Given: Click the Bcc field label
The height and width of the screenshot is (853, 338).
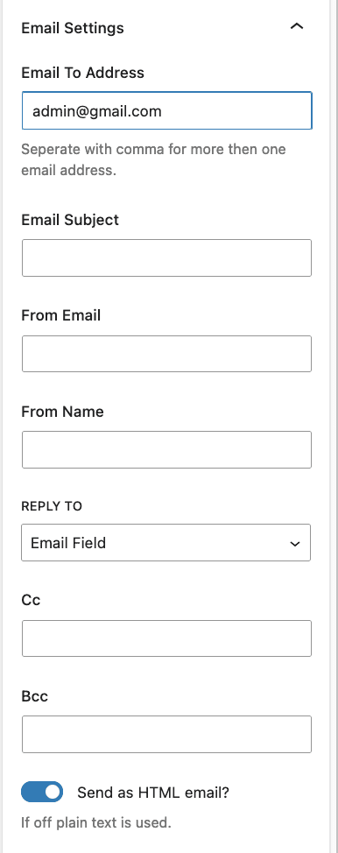Looking at the screenshot, I should pyautogui.click(x=35, y=695).
